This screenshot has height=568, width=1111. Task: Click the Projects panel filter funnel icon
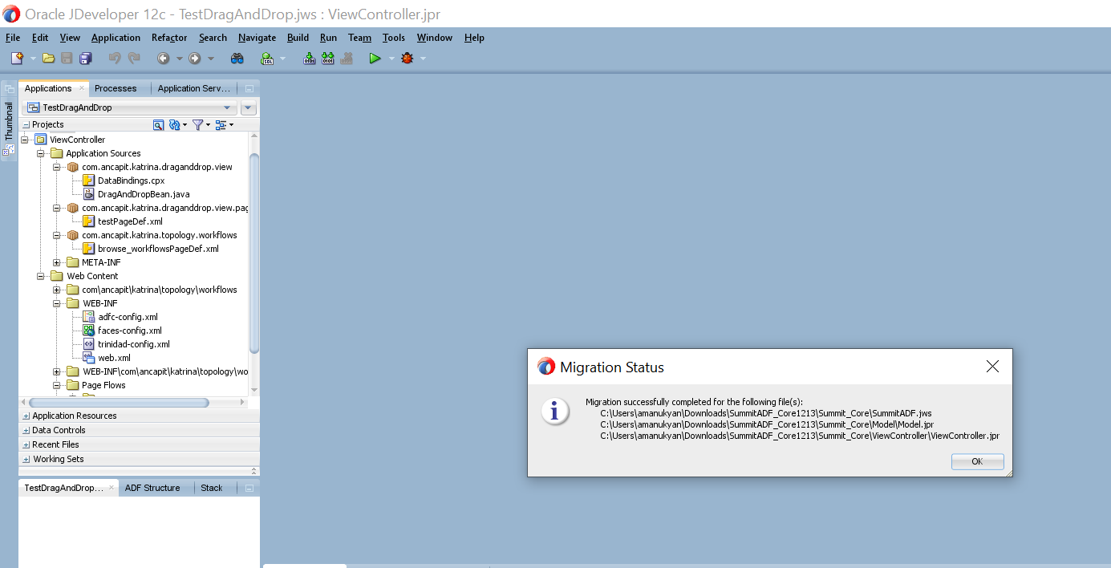click(198, 124)
